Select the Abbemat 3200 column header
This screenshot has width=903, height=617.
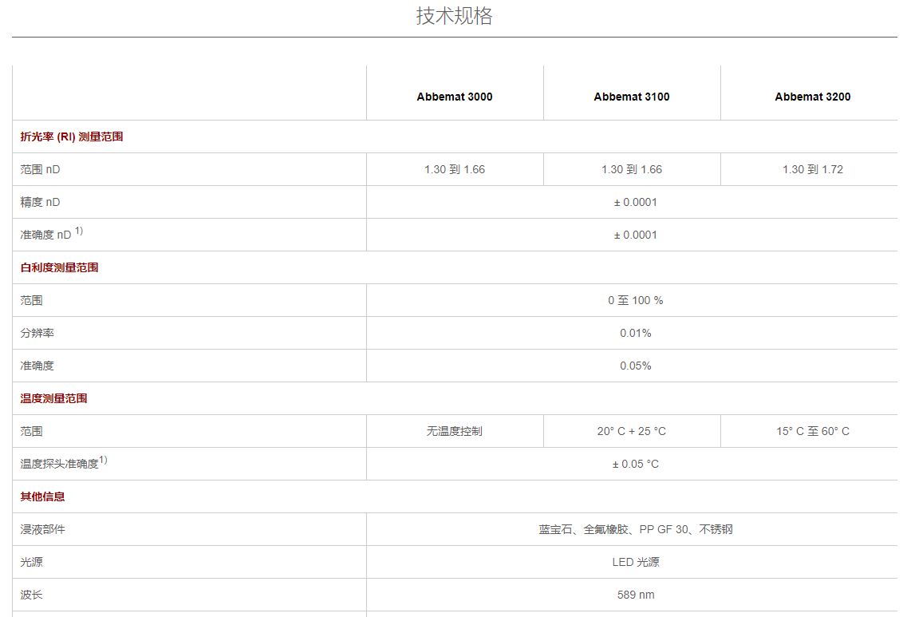812,97
